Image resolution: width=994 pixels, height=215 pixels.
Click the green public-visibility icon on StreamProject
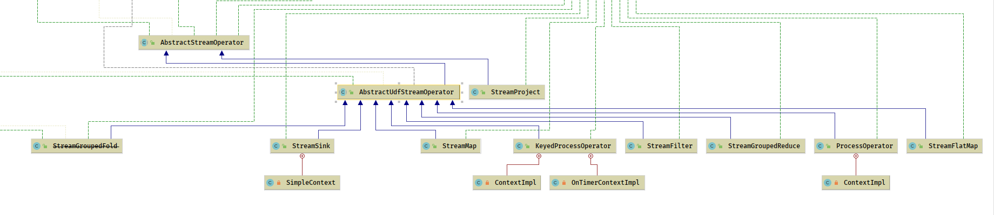point(483,92)
